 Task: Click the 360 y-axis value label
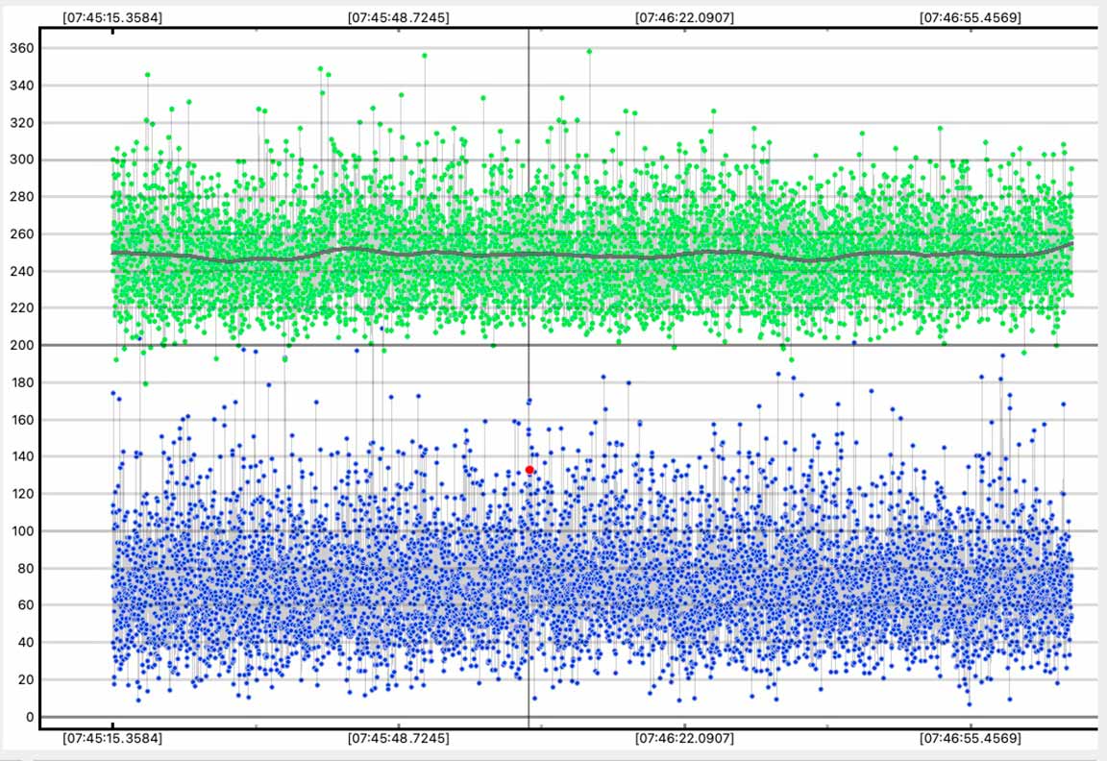click(21, 49)
